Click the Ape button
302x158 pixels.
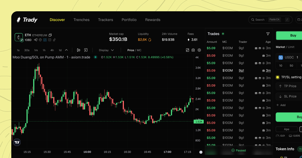coord(287,129)
